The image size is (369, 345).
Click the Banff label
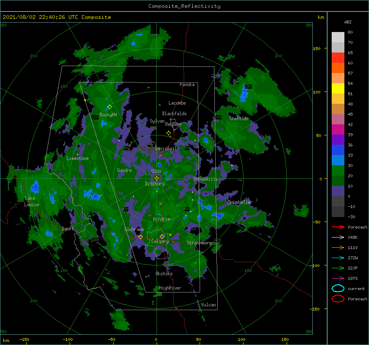[68, 228]
